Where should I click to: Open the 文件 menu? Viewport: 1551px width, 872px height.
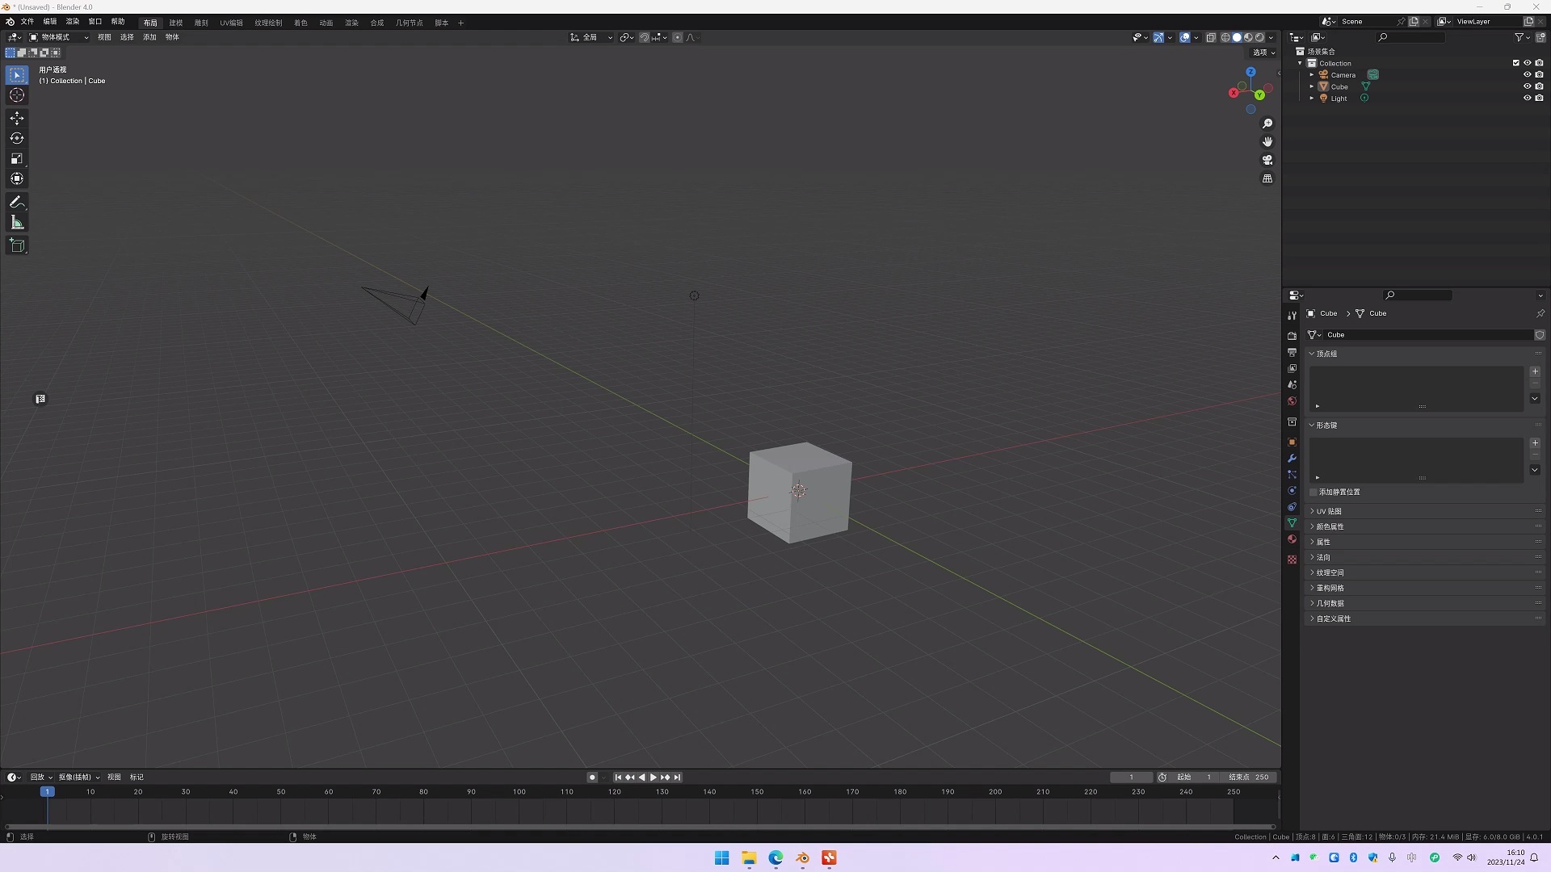click(x=27, y=21)
